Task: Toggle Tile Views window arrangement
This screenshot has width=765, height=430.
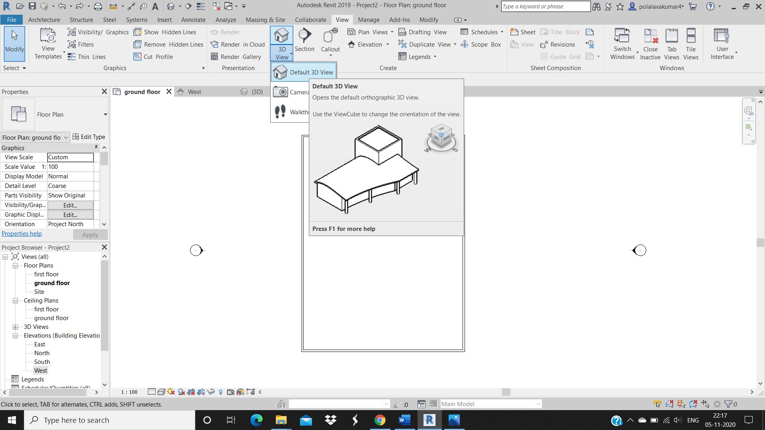Action: [690, 43]
